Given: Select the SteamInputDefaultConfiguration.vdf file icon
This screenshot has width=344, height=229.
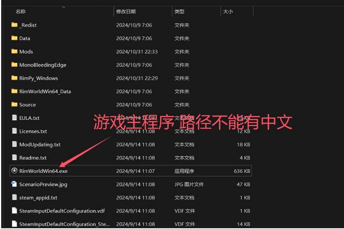Looking at the screenshot, I should pos(14,211).
